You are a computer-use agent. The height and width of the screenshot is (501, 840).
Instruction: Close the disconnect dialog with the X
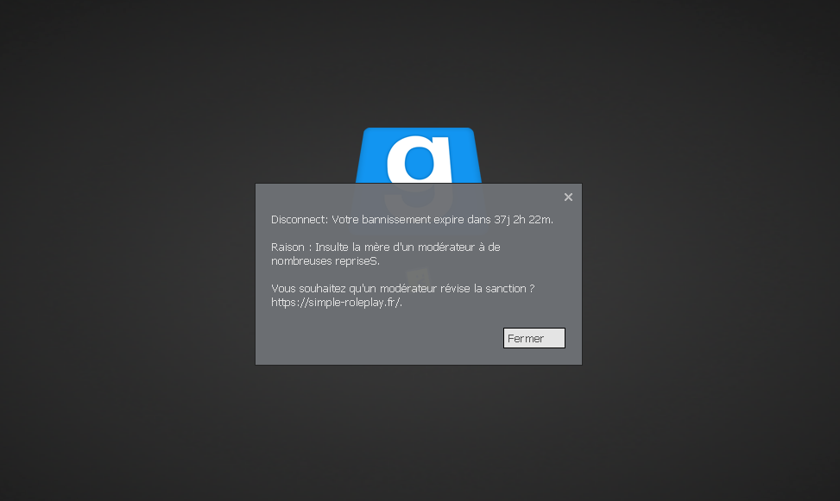pyautogui.click(x=568, y=197)
